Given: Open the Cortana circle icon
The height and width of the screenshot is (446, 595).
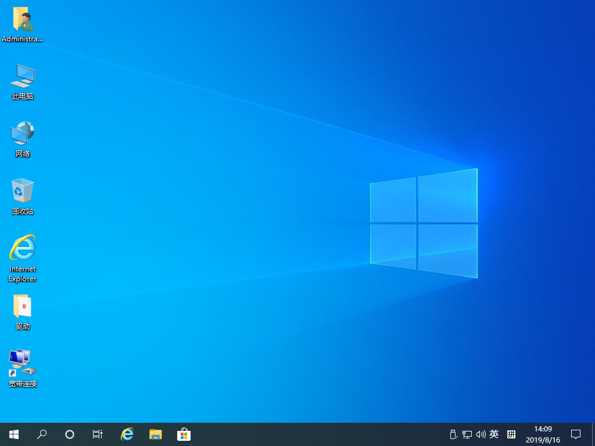Looking at the screenshot, I should click(70, 434).
